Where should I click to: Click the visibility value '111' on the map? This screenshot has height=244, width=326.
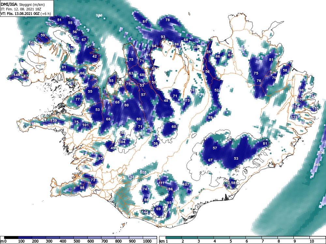tap(161, 183)
